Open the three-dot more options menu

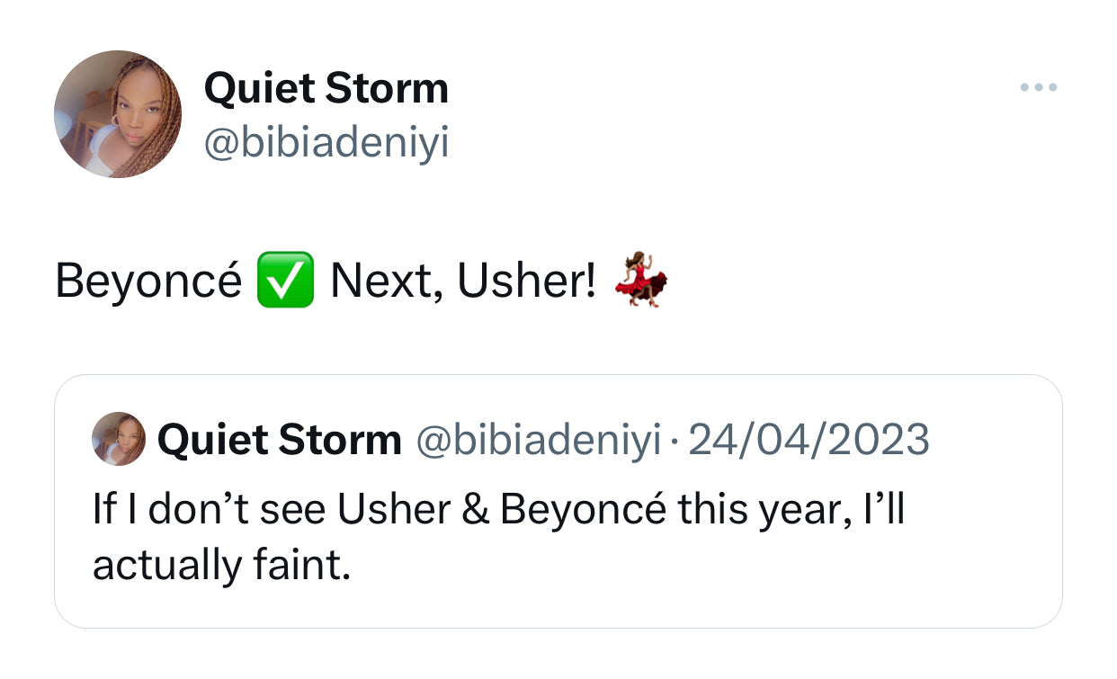coord(1039,88)
